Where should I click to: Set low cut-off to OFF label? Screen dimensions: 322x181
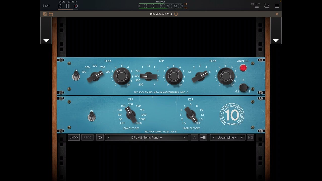pyautogui.click(x=123, y=123)
